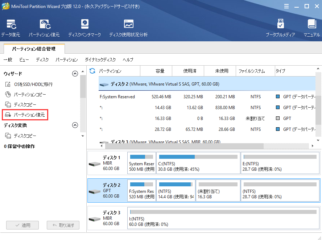This screenshot has height=240, width=322.
Task: Open ディスク使用状況分析 tool
Action: [x=128, y=28]
